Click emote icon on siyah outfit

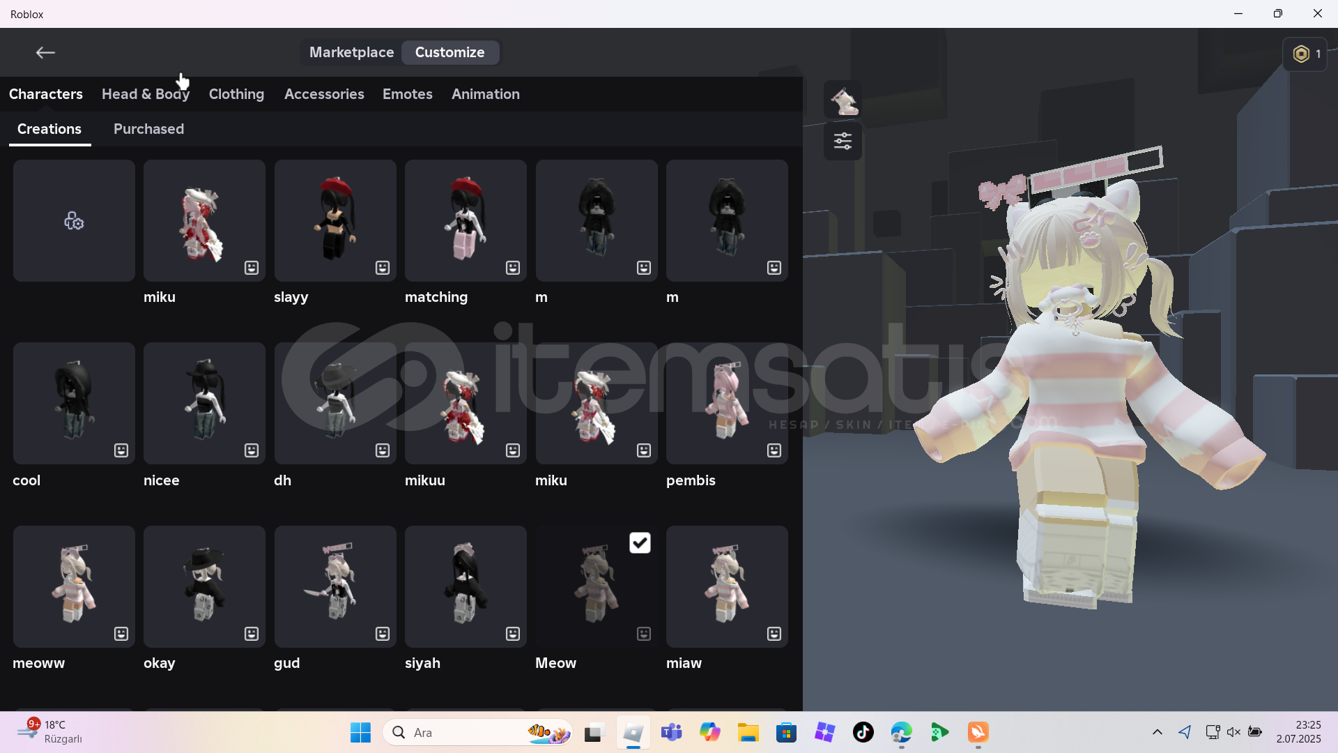click(x=513, y=634)
